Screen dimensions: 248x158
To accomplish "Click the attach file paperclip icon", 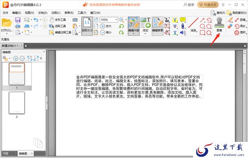I will pos(183,26).
